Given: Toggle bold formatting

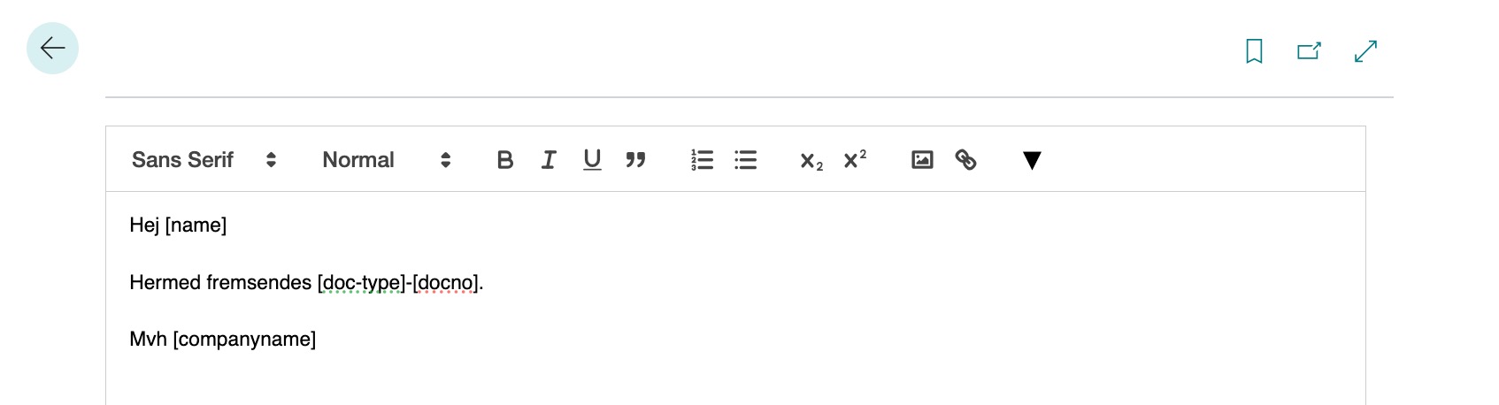Looking at the screenshot, I should (x=505, y=160).
